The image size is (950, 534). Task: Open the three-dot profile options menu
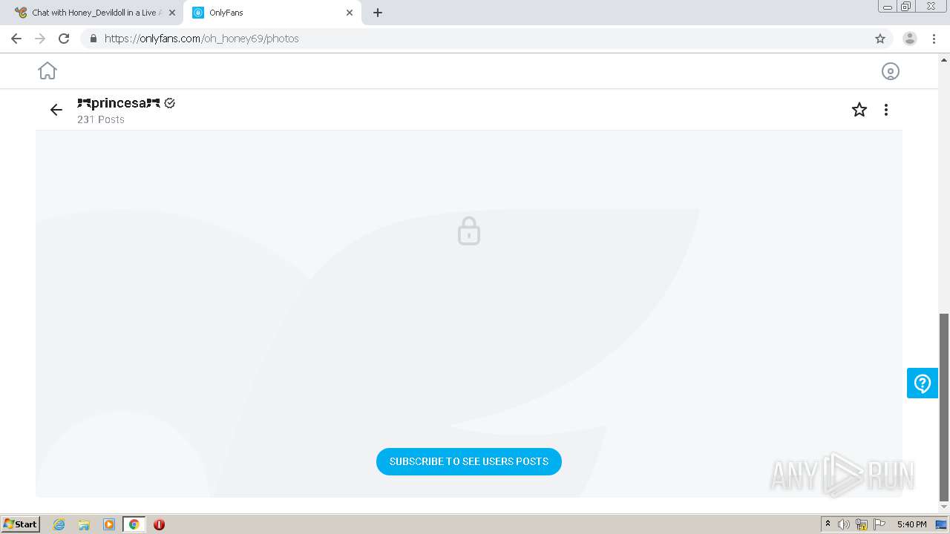pyautogui.click(x=885, y=110)
